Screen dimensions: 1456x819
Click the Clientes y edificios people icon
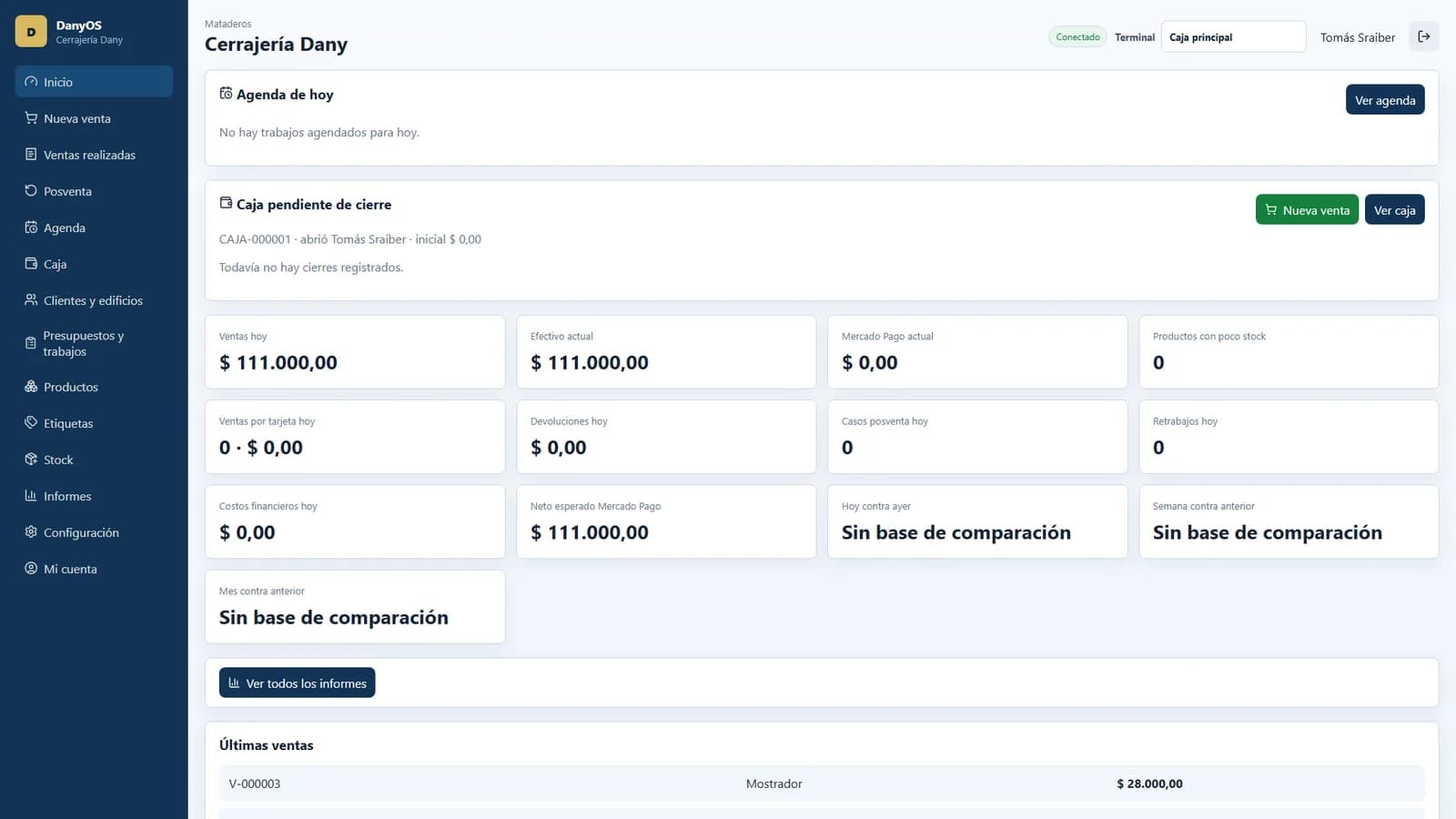click(31, 300)
